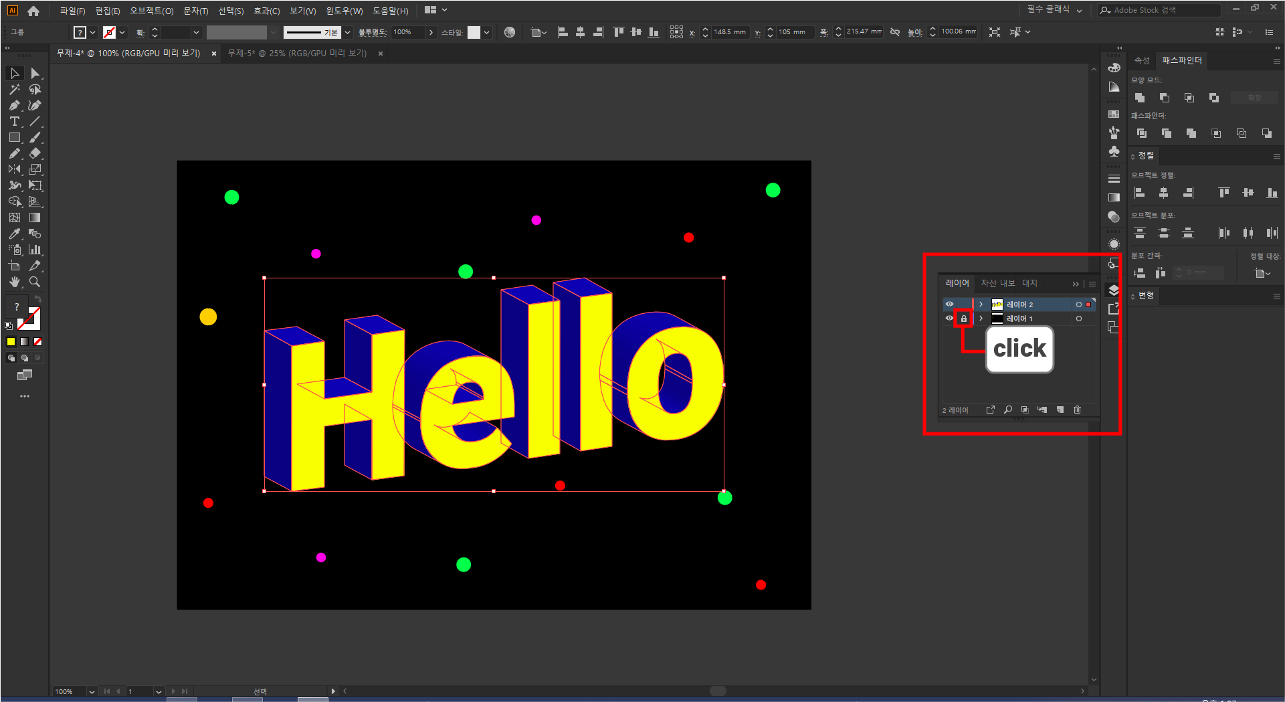Select the Lasso tool
This screenshot has height=702, width=1285.
(x=35, y=89)
